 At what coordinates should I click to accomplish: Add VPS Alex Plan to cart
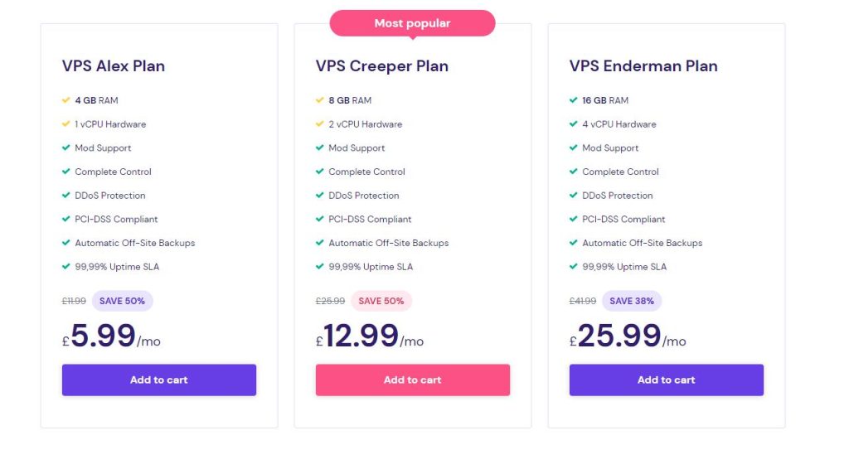point(158,380)
